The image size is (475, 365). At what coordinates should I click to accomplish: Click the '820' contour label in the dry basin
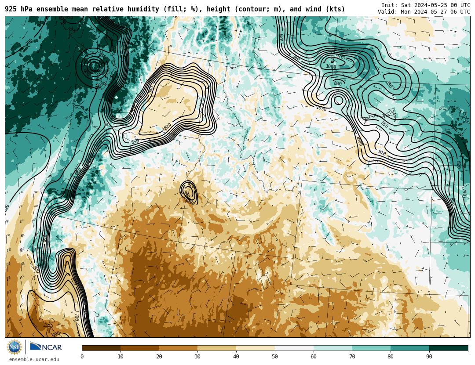(167, 126)
